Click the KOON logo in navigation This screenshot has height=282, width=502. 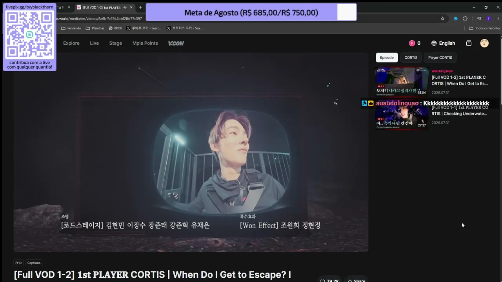176,43
